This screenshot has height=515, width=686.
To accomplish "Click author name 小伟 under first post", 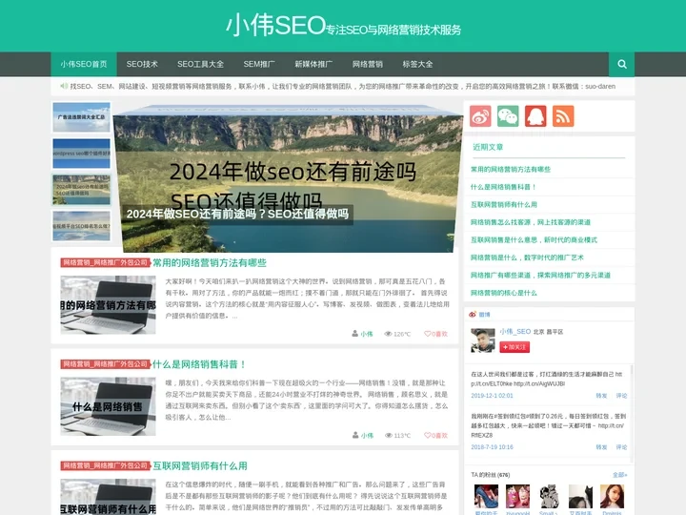I will [367, 334].
